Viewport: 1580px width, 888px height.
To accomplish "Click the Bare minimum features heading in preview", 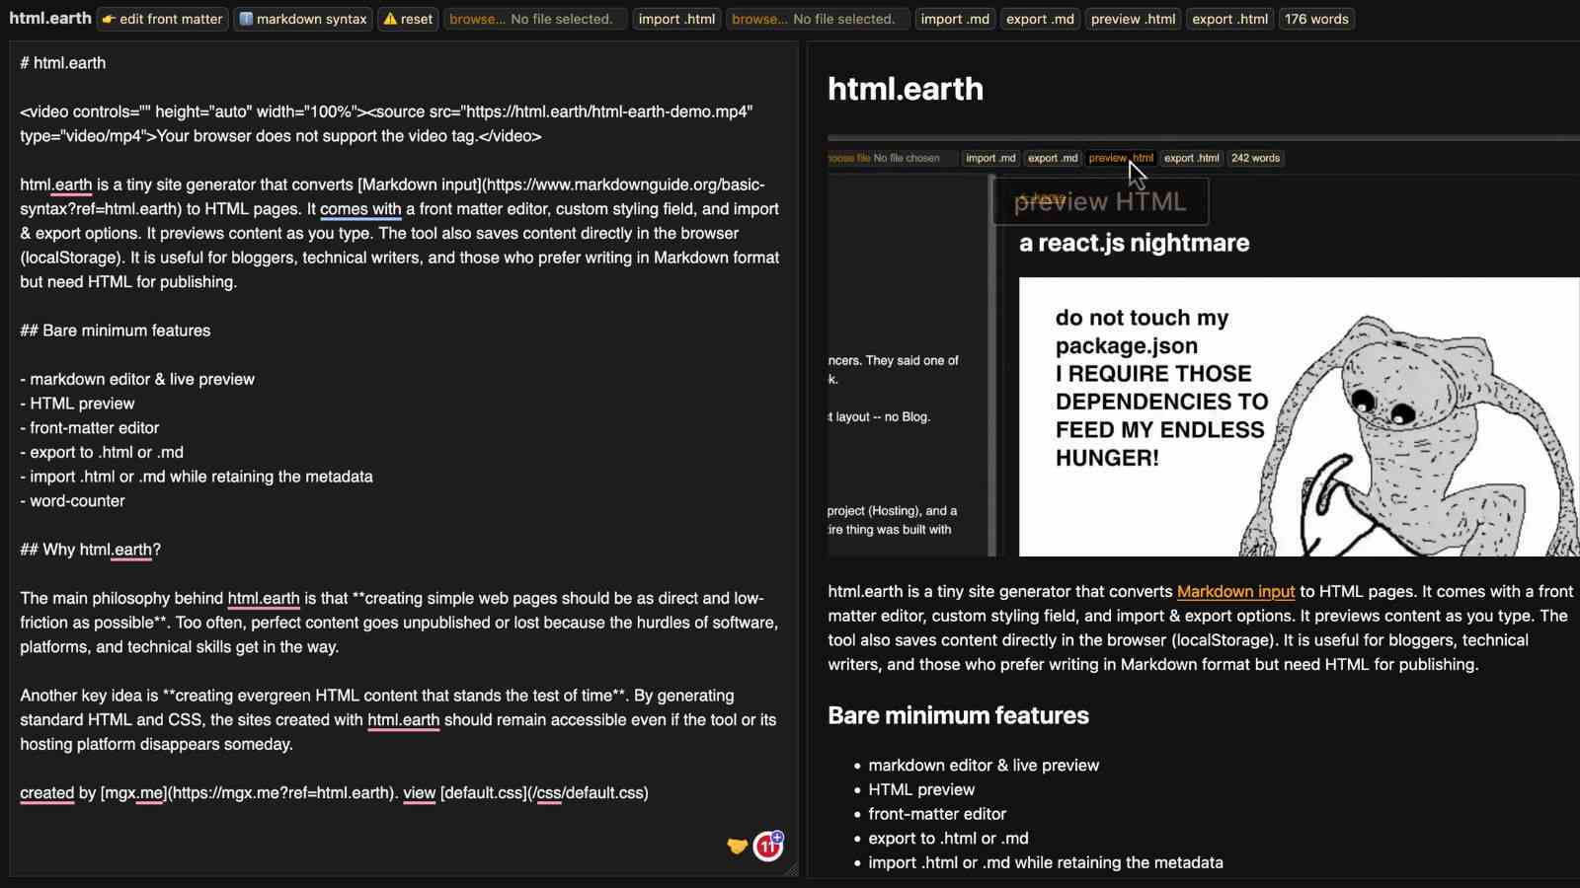I will [x=958, y=715].
